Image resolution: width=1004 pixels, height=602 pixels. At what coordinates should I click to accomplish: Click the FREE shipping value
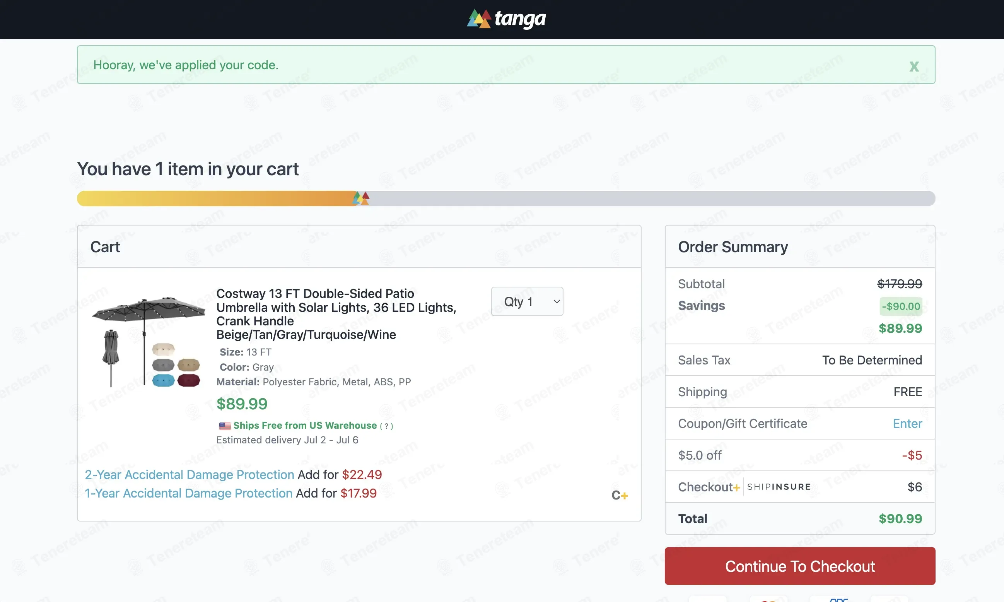pyautogui.click(x=907, y=392)
